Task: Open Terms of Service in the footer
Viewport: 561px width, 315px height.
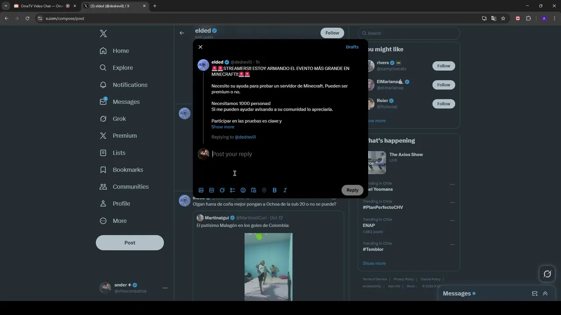Action: [x=375, y=279]
